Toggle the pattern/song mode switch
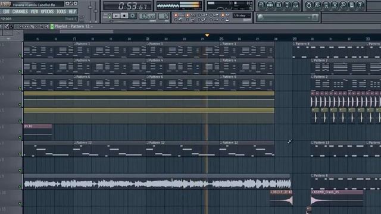This screenshot has height=214, width=381. pos(110,16)
